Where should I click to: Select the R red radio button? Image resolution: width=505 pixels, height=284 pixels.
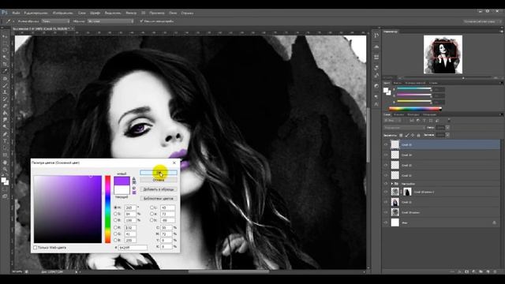pos(116,228)
